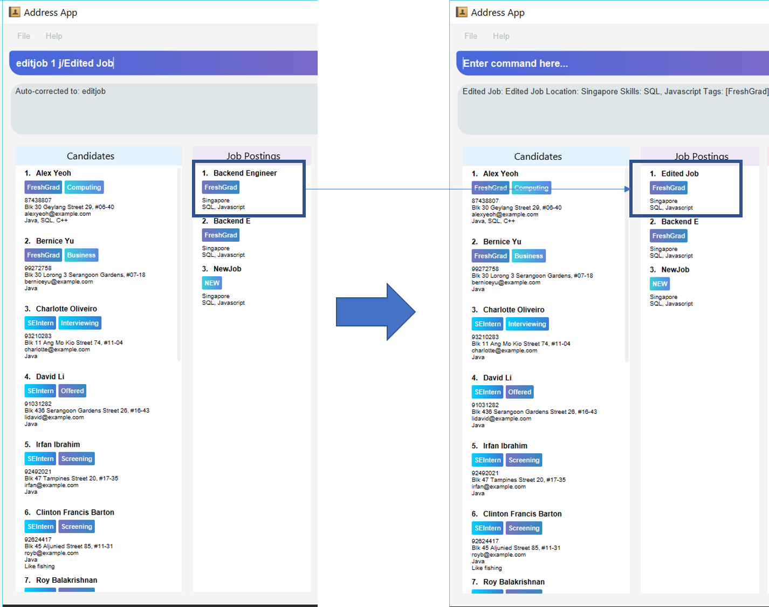
Task: Click the Address App icon in left window
Action: click(15, 12)
